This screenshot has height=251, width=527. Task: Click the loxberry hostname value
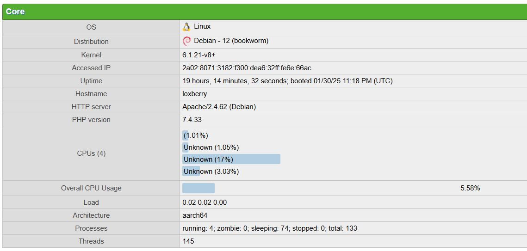(195, 94)
